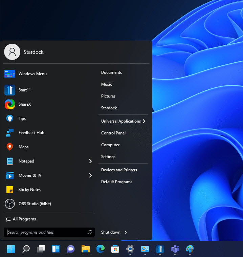Image resolution: width=243 pixels, height=257 pixels.
Task: Open the Movies & TV icon
Action: tap(10, 175)
